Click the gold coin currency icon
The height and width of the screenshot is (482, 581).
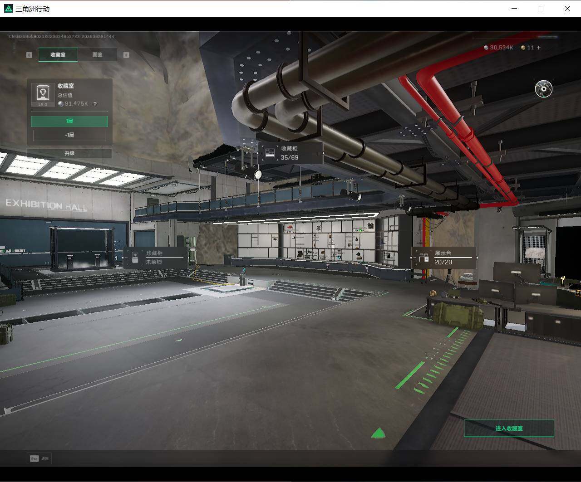click(x=523, y=48)
